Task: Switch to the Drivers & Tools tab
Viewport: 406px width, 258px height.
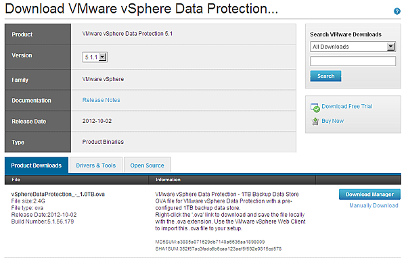Action: click(x=96, y=165)
